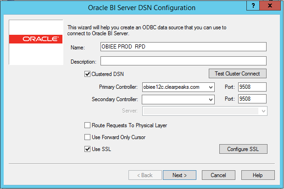Viewport: 284px width, 189px height.
Task: Click the Oracle logo image
Action: [36, 42]
